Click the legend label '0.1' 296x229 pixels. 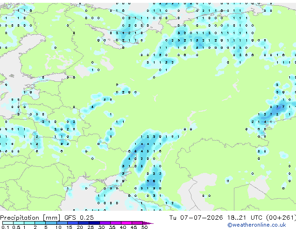(5, 227)
